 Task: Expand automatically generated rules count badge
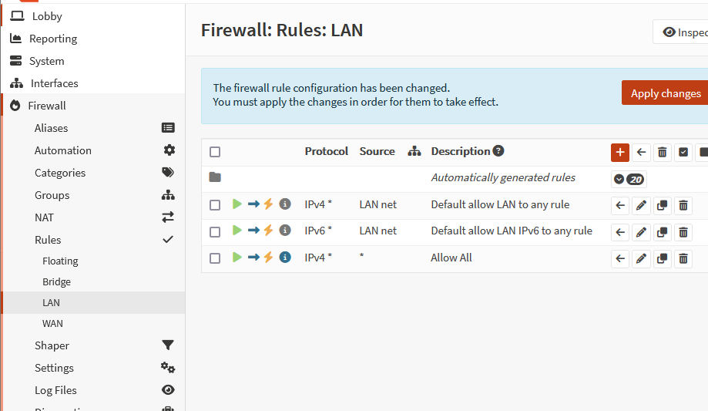click(628, 179)
